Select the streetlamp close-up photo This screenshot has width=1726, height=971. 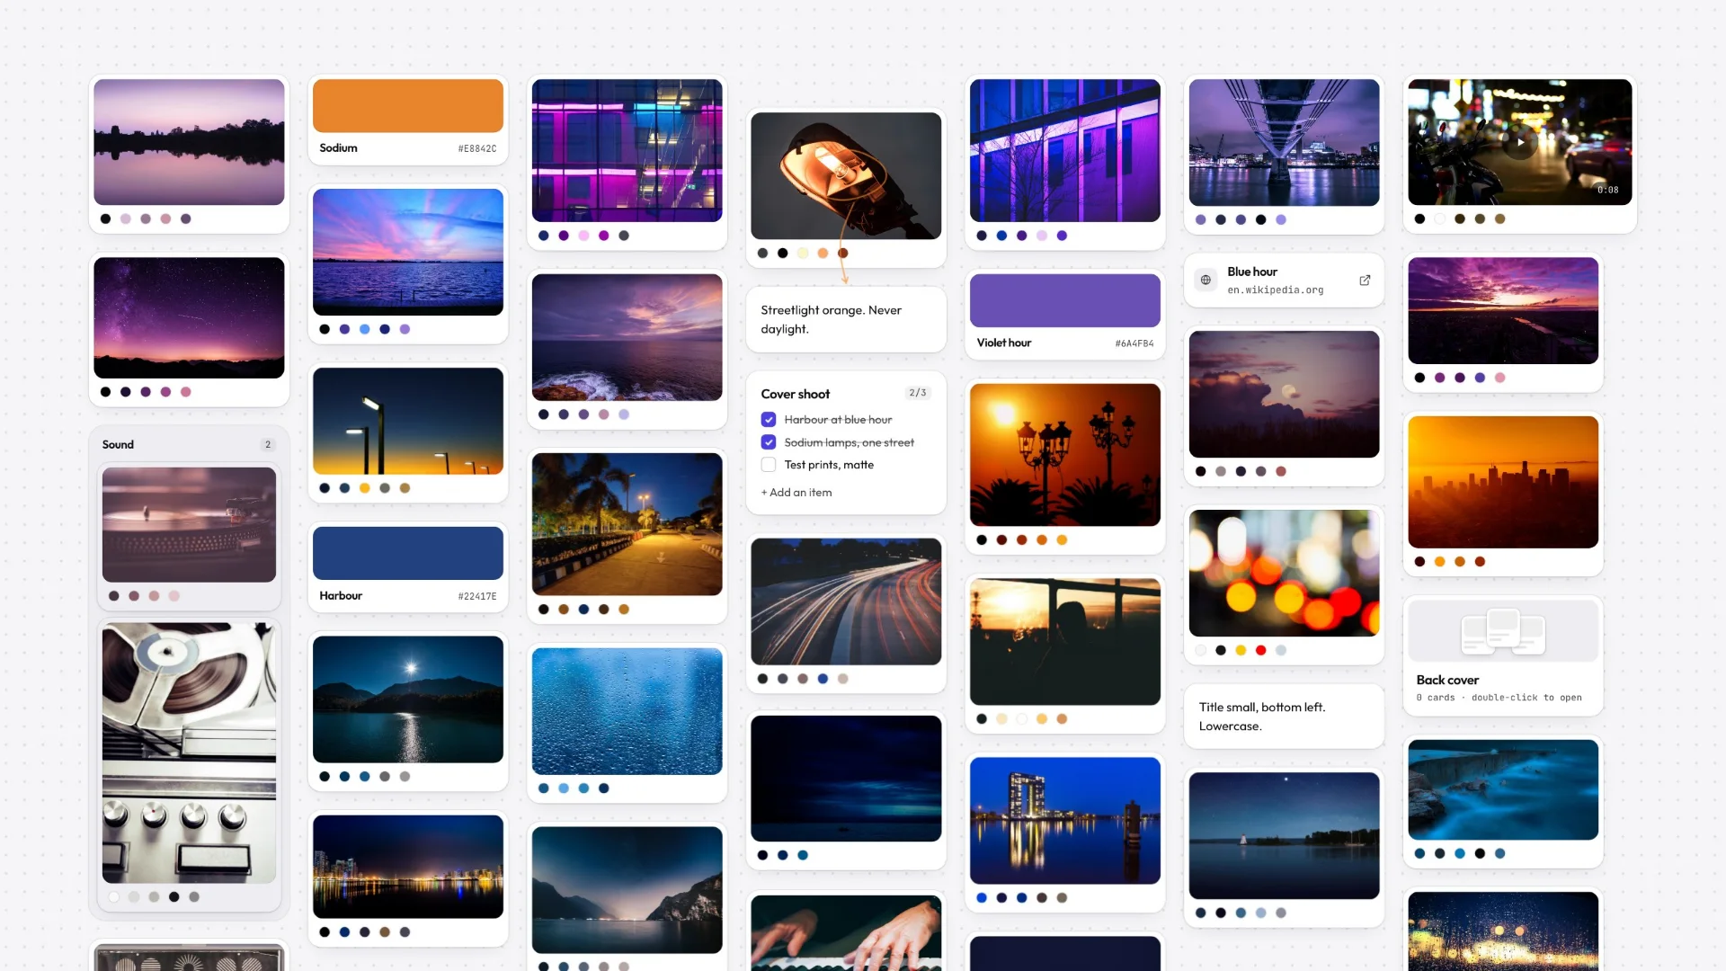pos(846,176)
